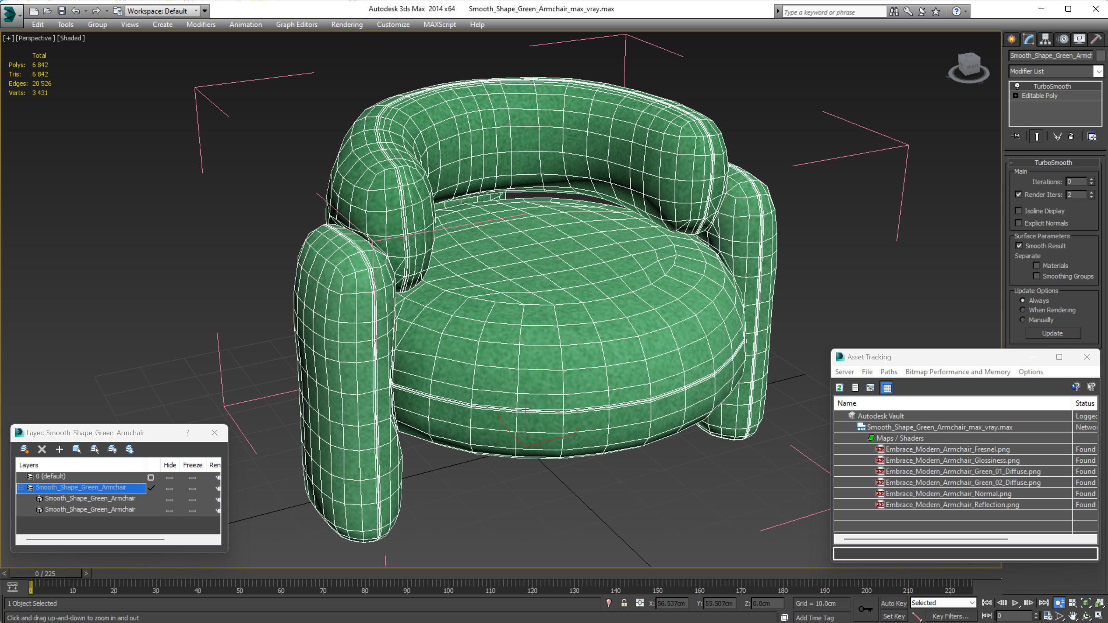Click the Set Key button
1108x623 pixels.
pyautogui.click(x=893, y=616)
